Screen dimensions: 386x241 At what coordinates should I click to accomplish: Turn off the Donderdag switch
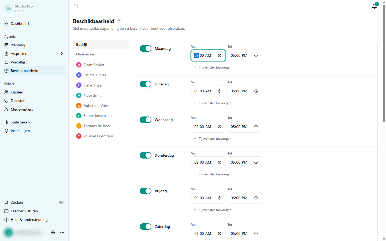click(x=146, y=155)
